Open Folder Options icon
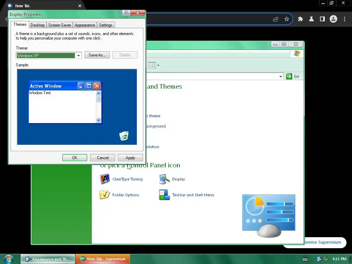352x264 pixels. [104, 195]
